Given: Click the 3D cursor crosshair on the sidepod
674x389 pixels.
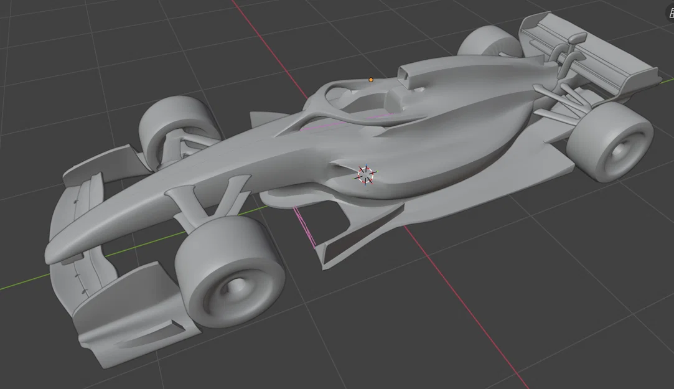Looking at the screenshot, I should click(x=365, y=174).
